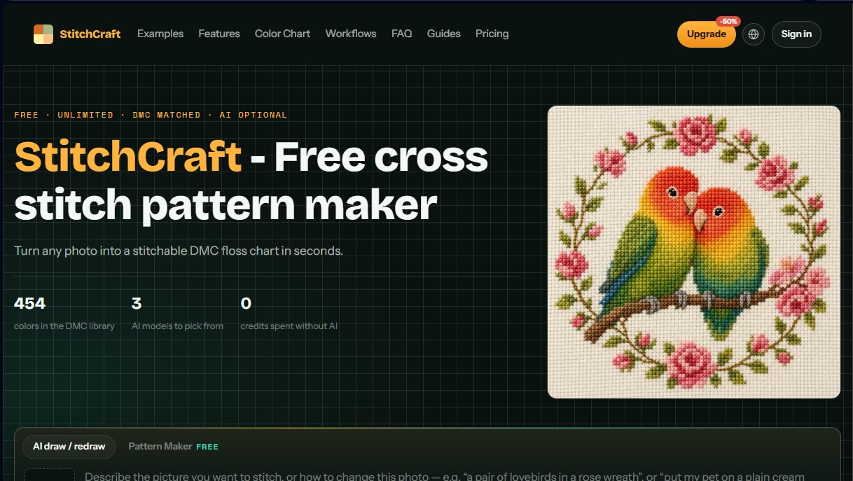This screenshot has height=481, width=853.
Task: Select the AI draw / redraw tab
Action: (x=69, y=446)
